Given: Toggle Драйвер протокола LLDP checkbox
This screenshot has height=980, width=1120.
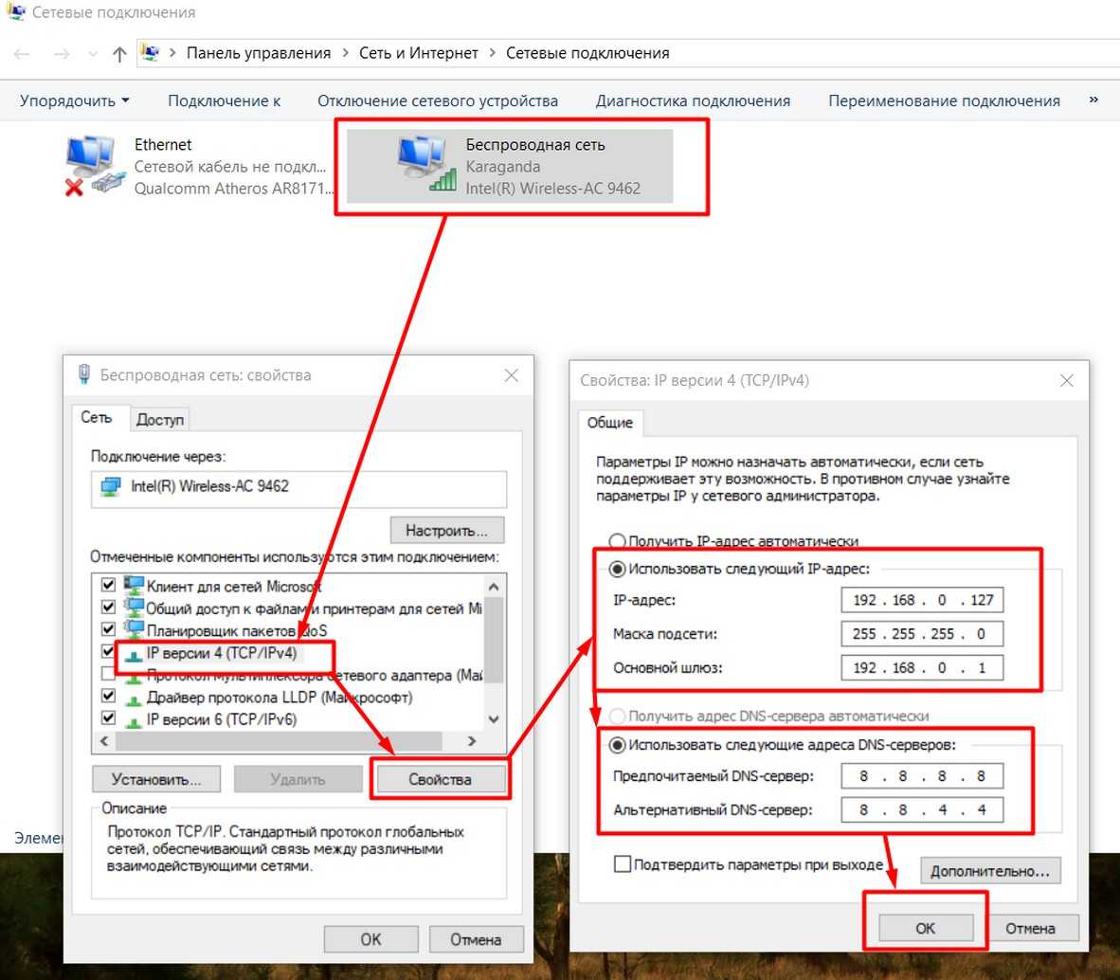Looking at the screenshot, I should tap(108, 695).
